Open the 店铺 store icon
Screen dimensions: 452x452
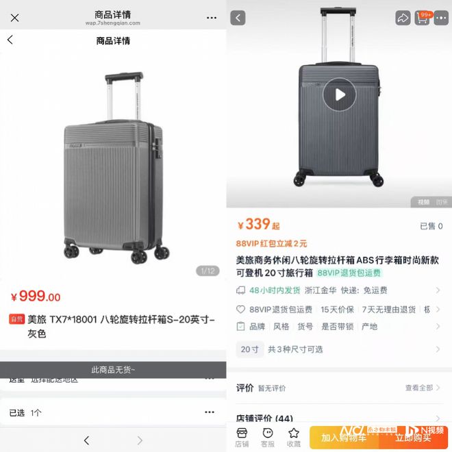tap(242, 437)
